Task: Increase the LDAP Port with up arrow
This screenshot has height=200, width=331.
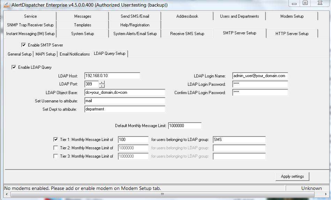Action: (102, 82)
